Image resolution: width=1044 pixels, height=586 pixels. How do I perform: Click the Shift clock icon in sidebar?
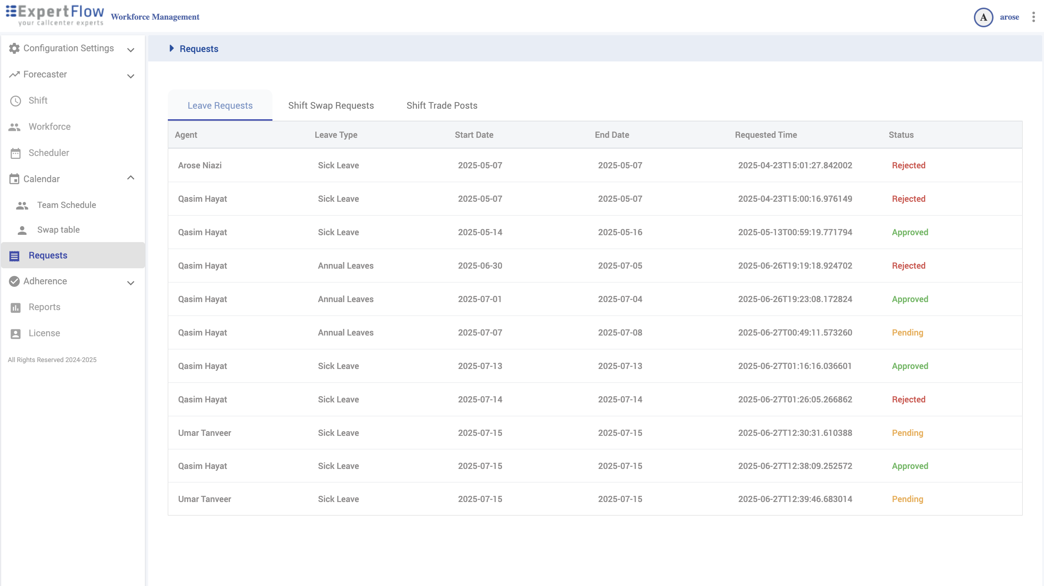pos(15,101)
